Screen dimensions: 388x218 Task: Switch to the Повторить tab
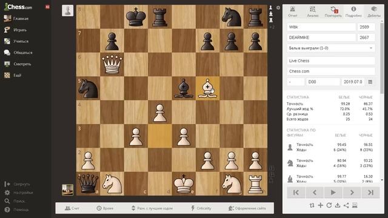[333, 12]
